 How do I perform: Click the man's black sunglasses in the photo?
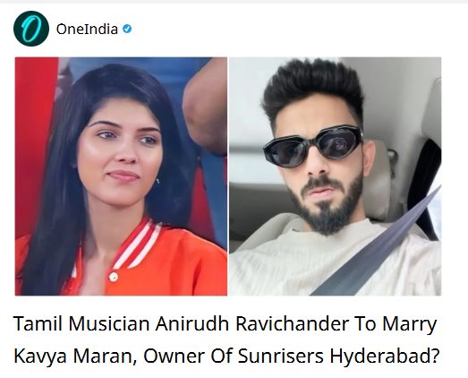(313, 147)
